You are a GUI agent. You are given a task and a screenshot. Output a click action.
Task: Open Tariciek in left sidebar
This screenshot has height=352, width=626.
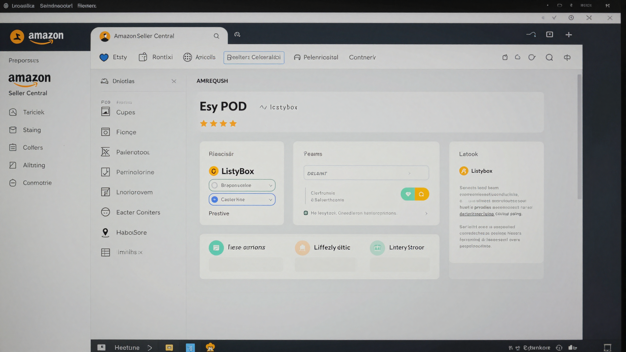tap(27, 112)
